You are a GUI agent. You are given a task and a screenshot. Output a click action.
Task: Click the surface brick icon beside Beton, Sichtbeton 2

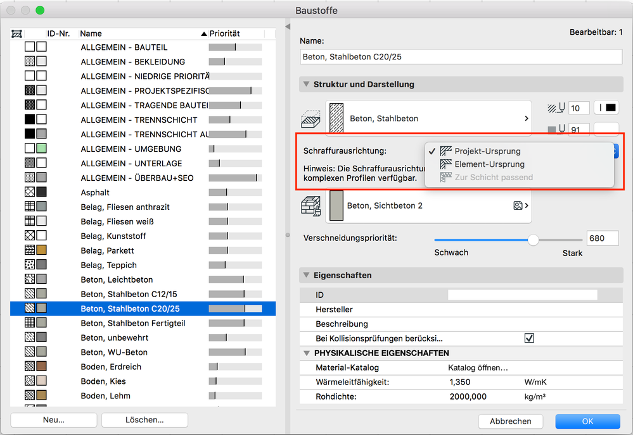click(310, 206)
